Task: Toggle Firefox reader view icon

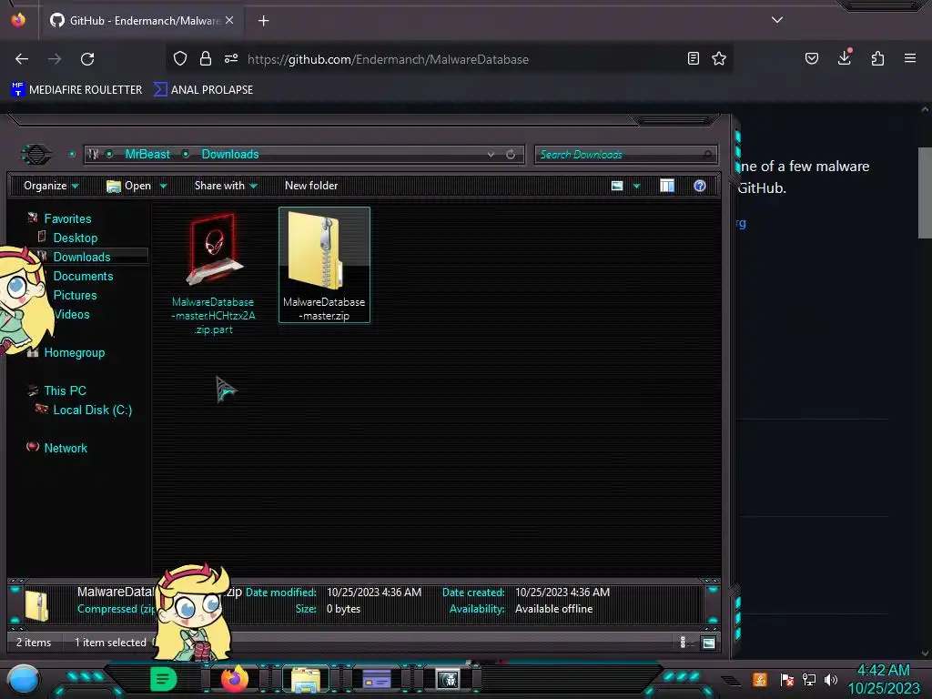Action: tap(693, 58)
